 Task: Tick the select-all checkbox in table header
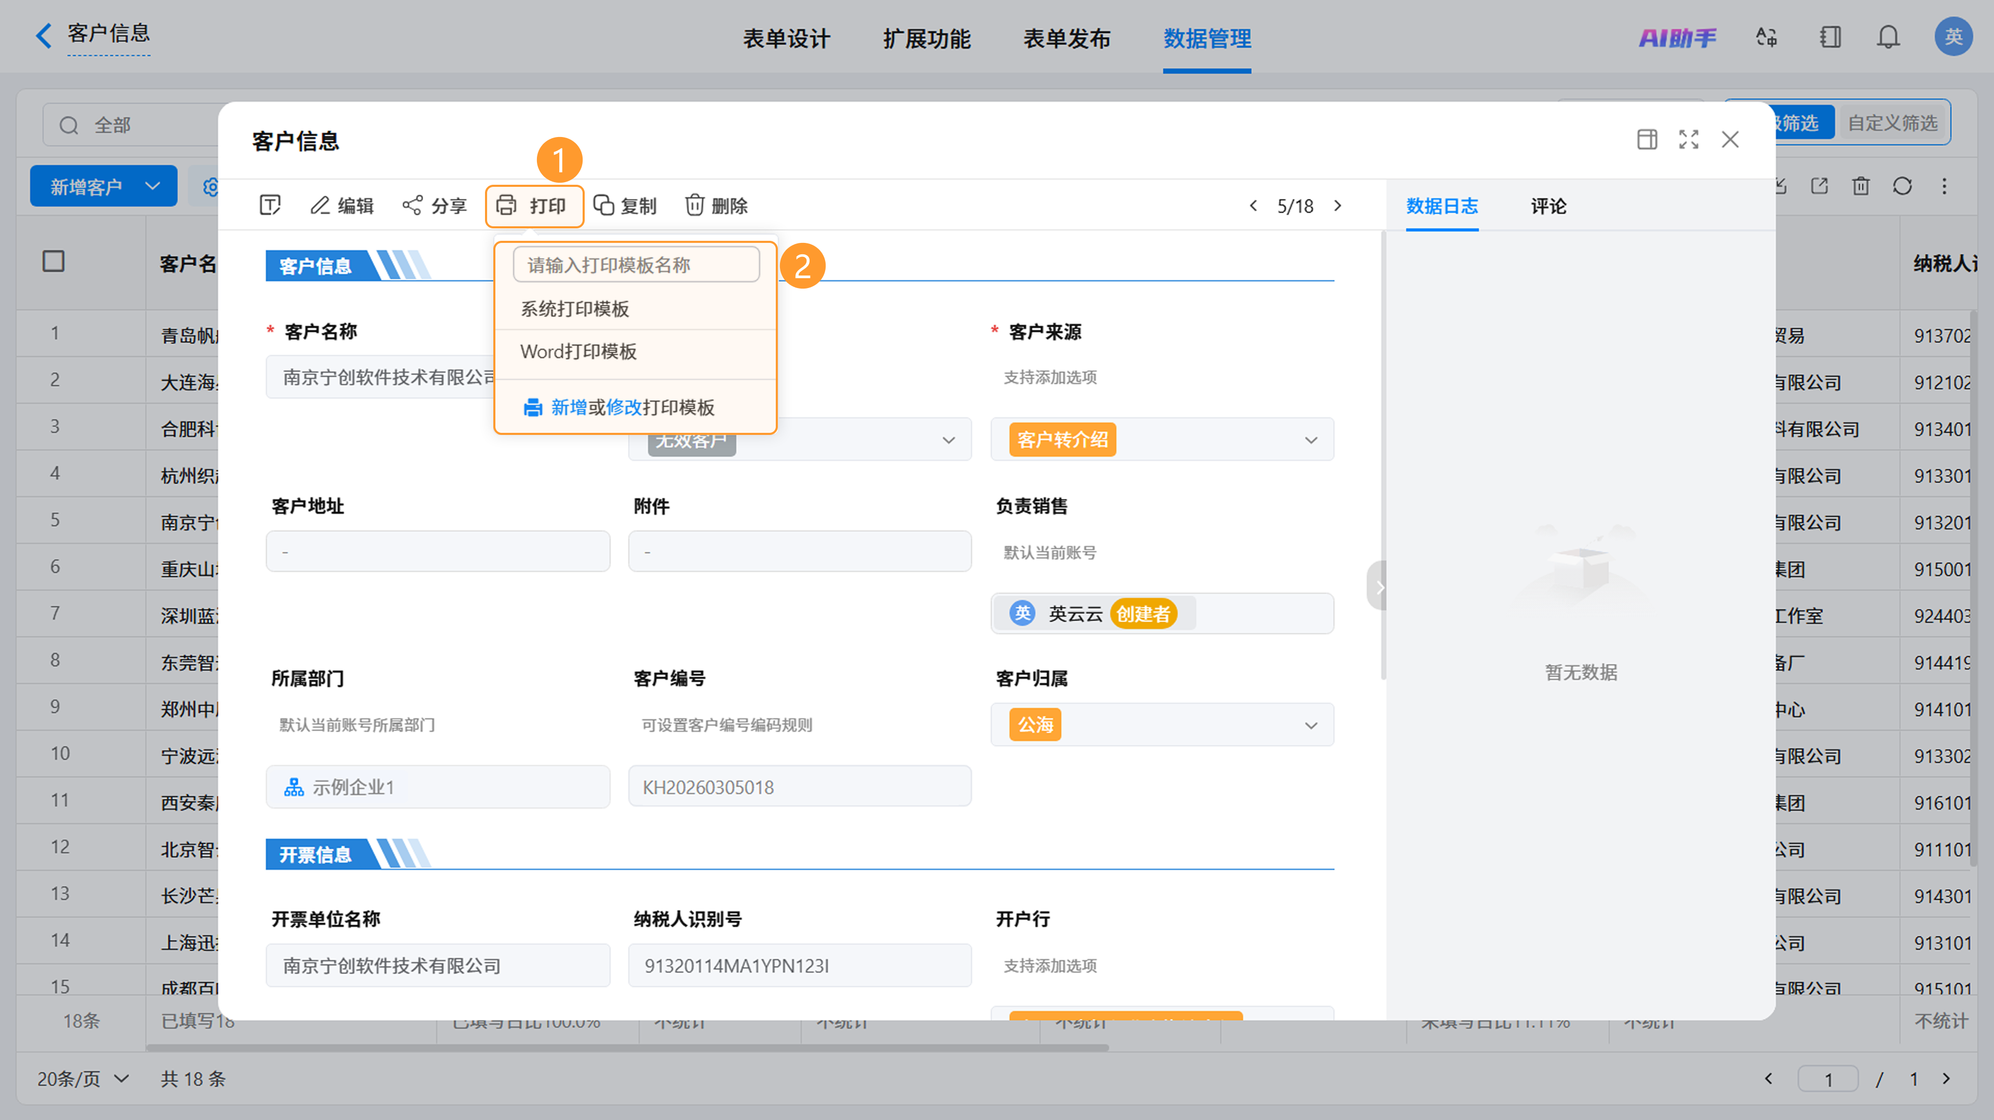53,262
